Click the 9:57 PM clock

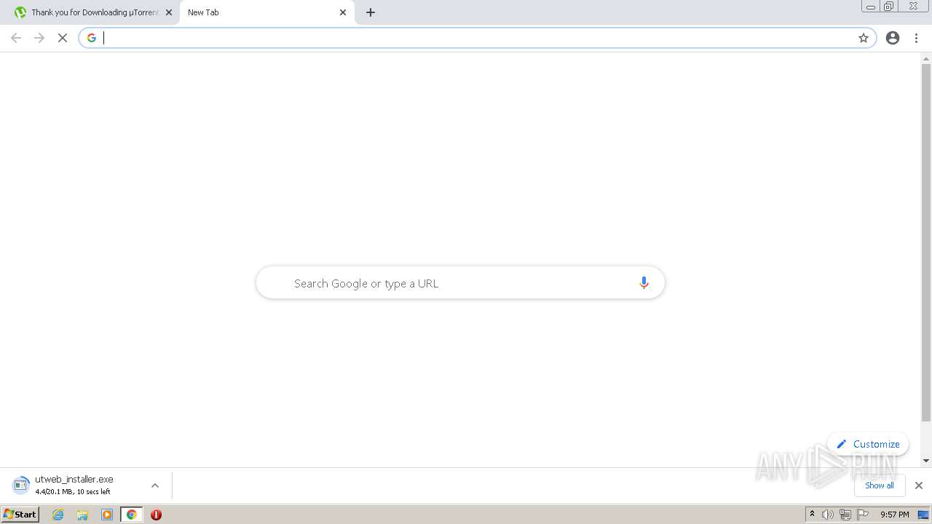[x=894, y=515]
